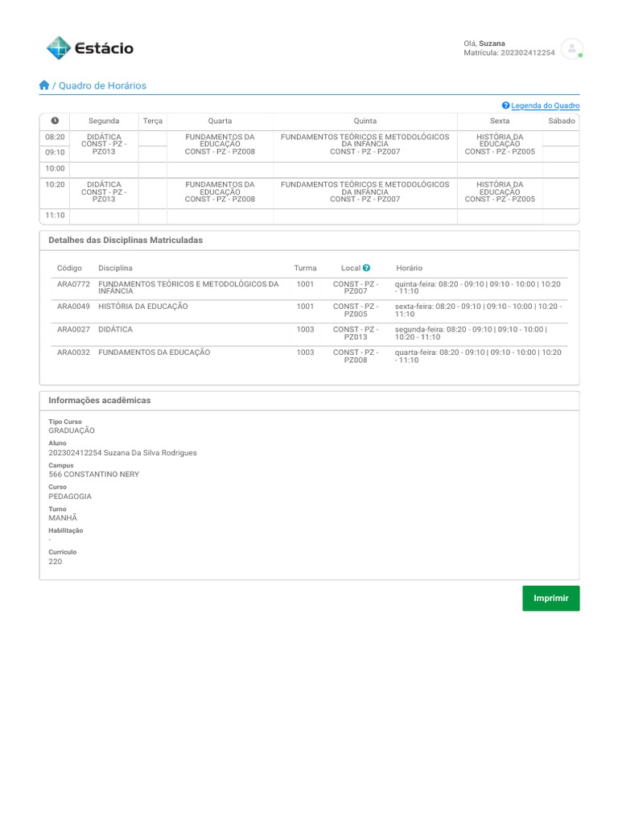Click the Turma column header

point(305,268)
